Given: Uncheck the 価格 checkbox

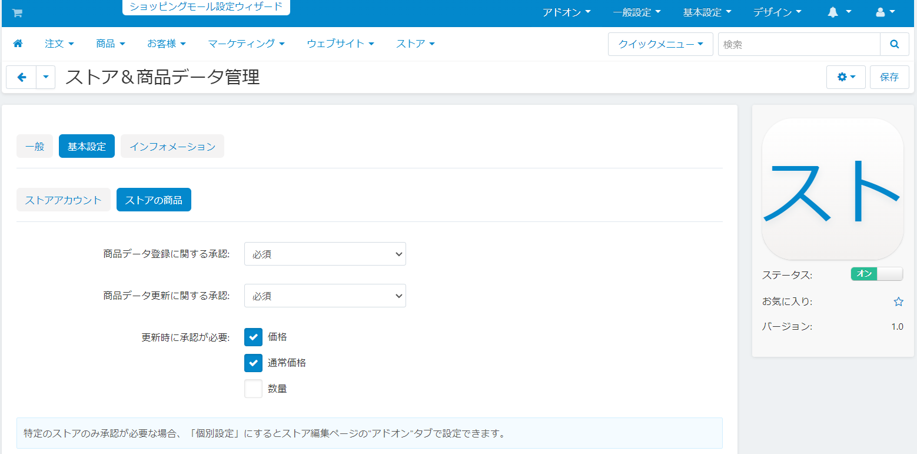Looking at the screenshot, I should click(x=253, y=337).
